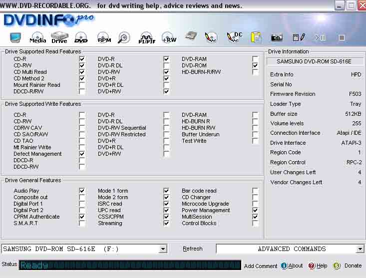Toggle MultiSession checkbox
This screenshot has width=366, height=278.
click(255, 217)
